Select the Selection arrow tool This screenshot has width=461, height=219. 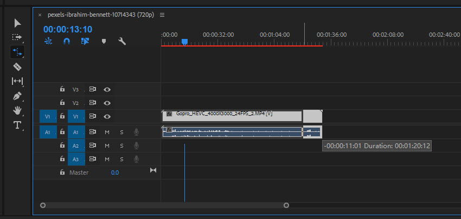(18, 23)
